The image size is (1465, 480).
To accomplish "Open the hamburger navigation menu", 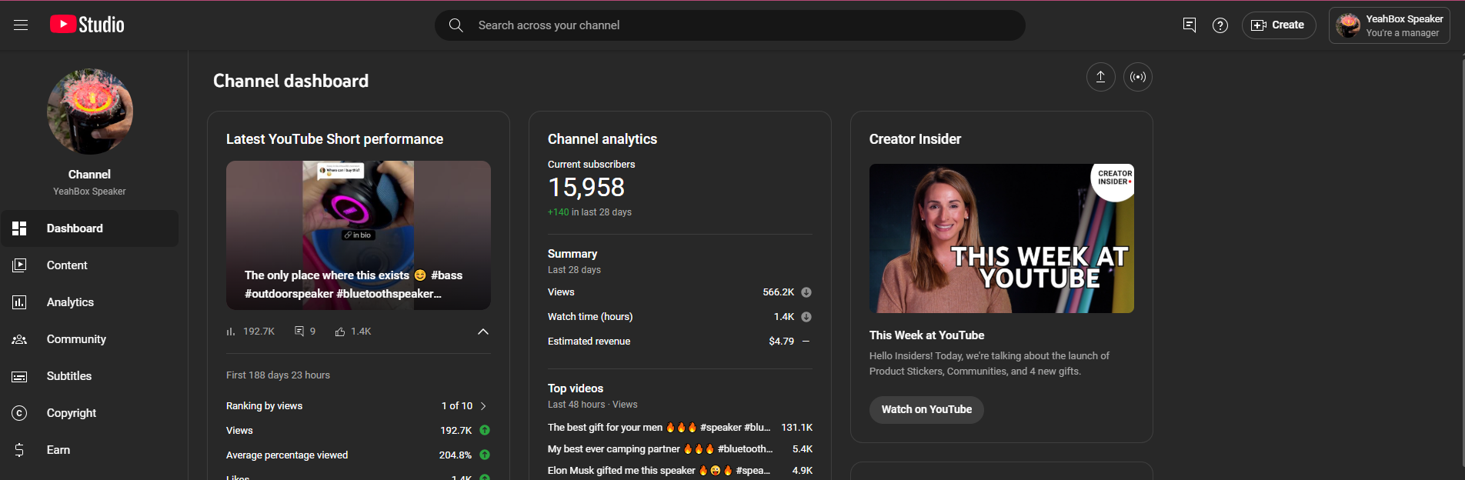I will [21, 25].
